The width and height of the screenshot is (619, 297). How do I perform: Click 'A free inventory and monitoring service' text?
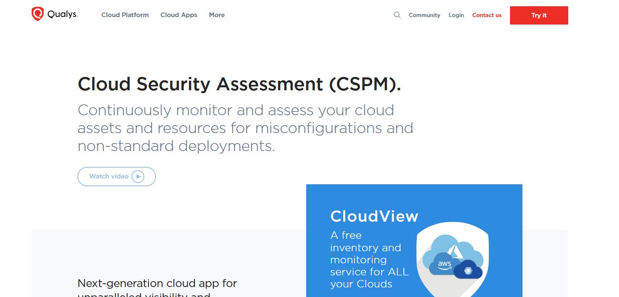(369, 260)
